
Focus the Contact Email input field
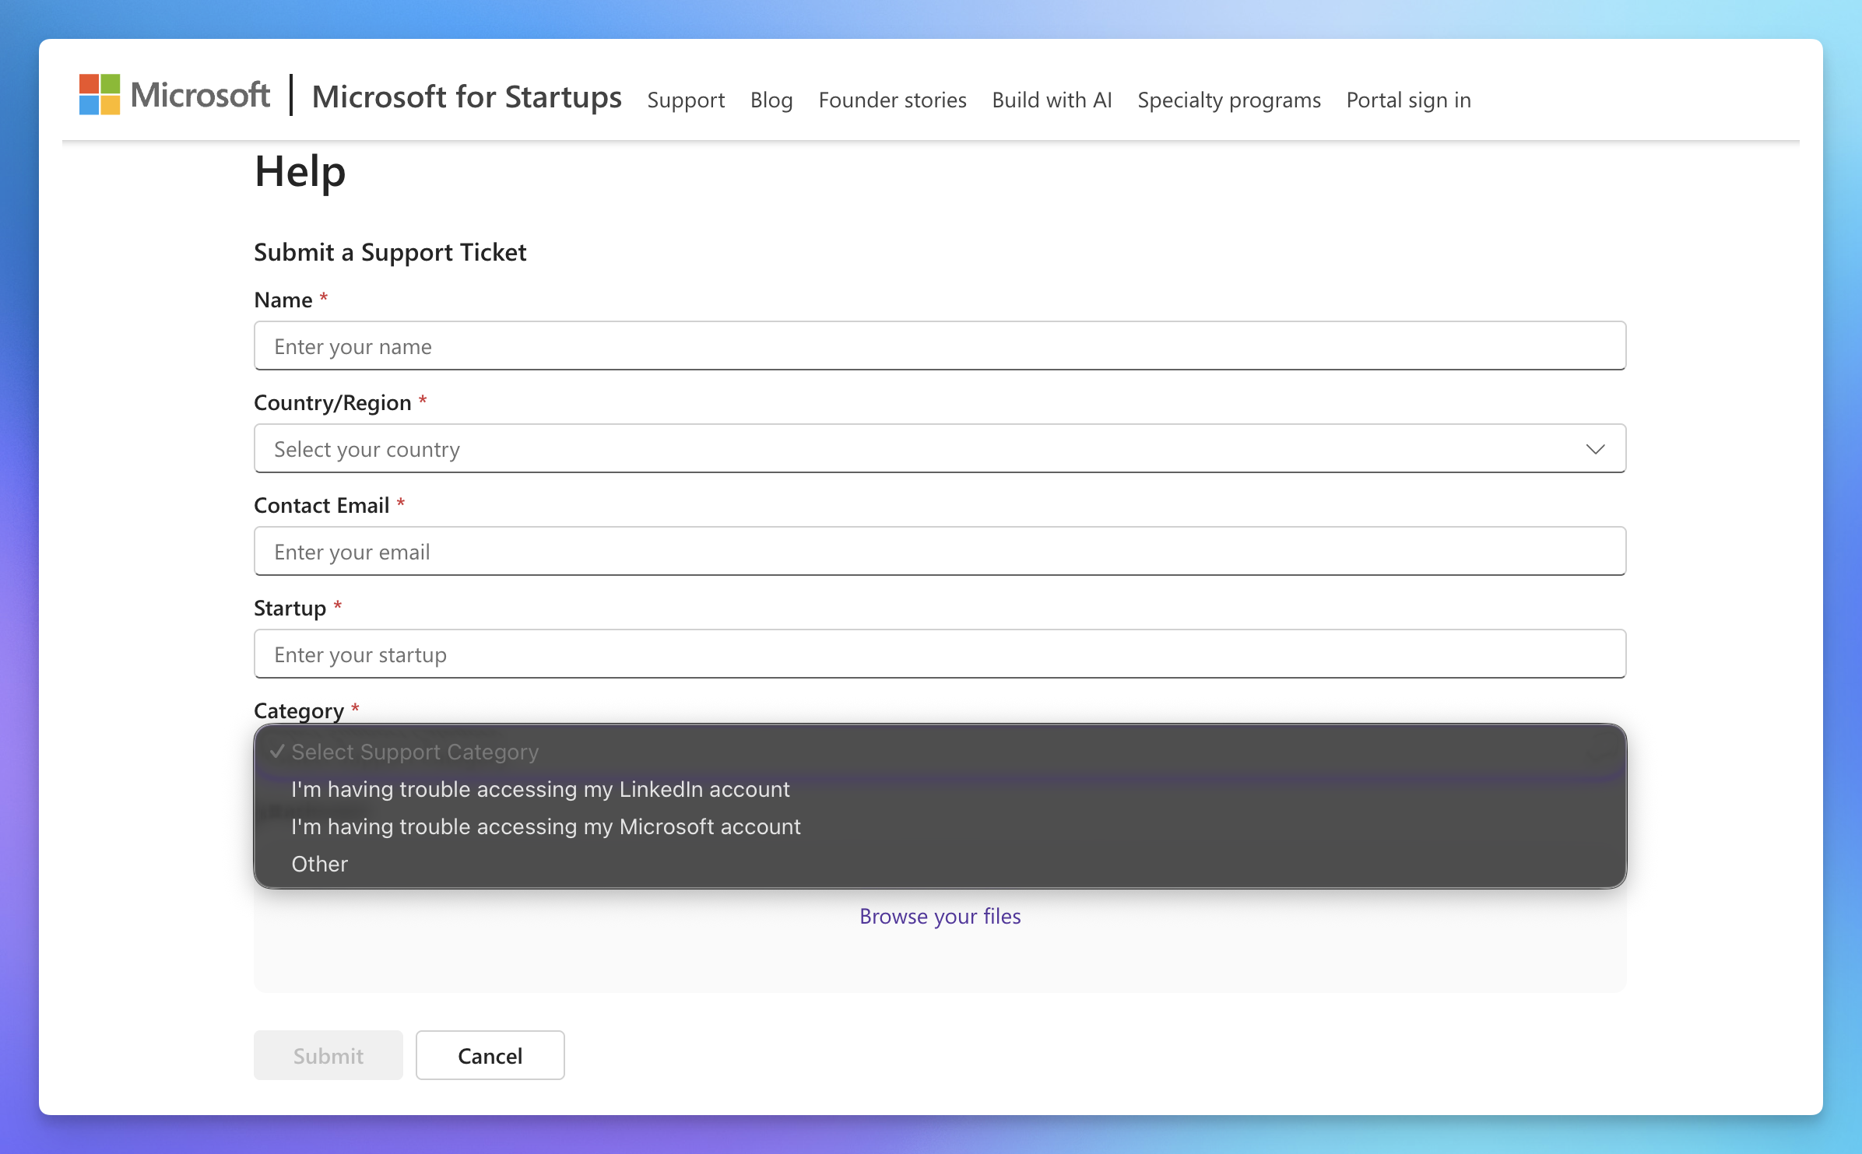pos(940,552)
